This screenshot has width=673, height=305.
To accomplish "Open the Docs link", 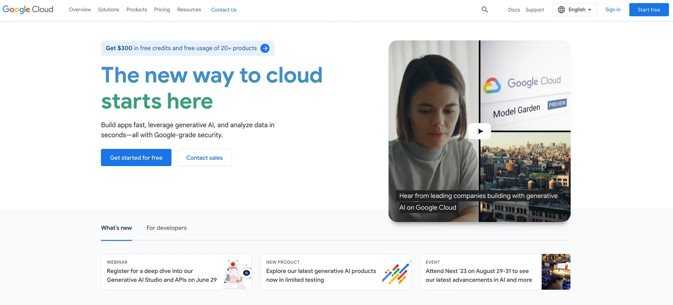I will [514, 10].
